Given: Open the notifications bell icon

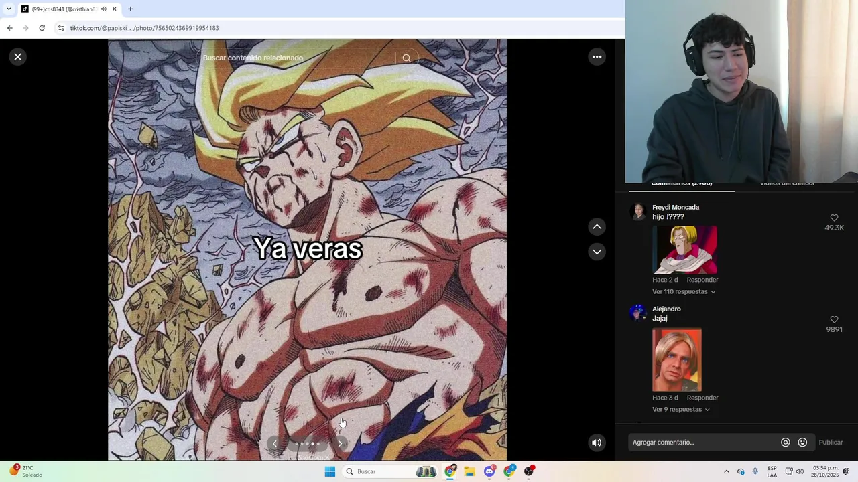Looking at the screenshot, I should [x=846, y=471].
